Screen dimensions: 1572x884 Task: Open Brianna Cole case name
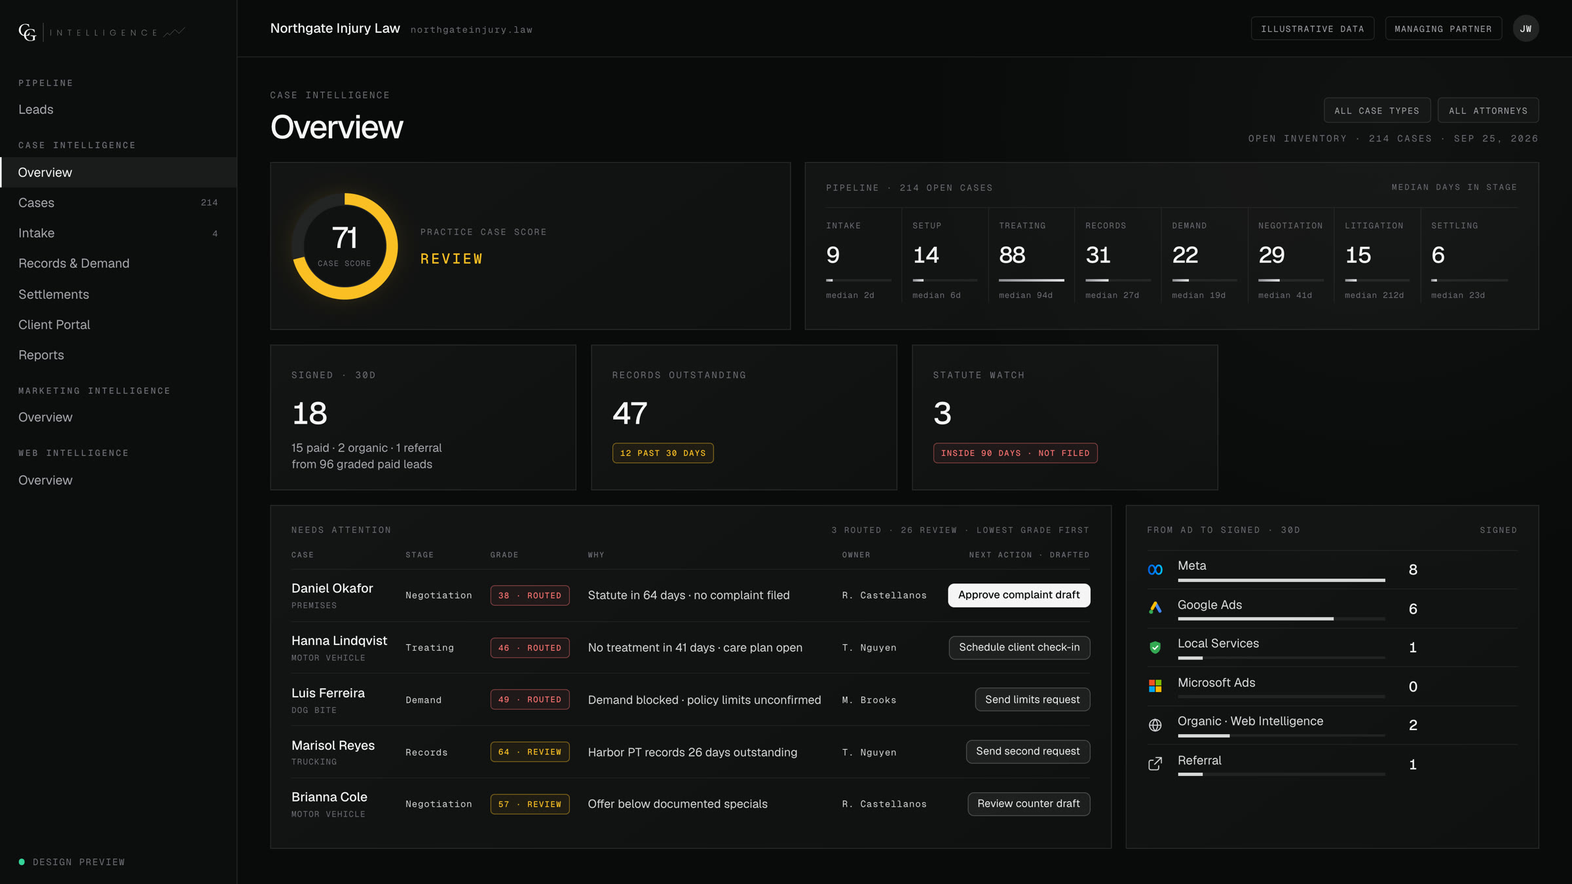click(x=329, y=798)
